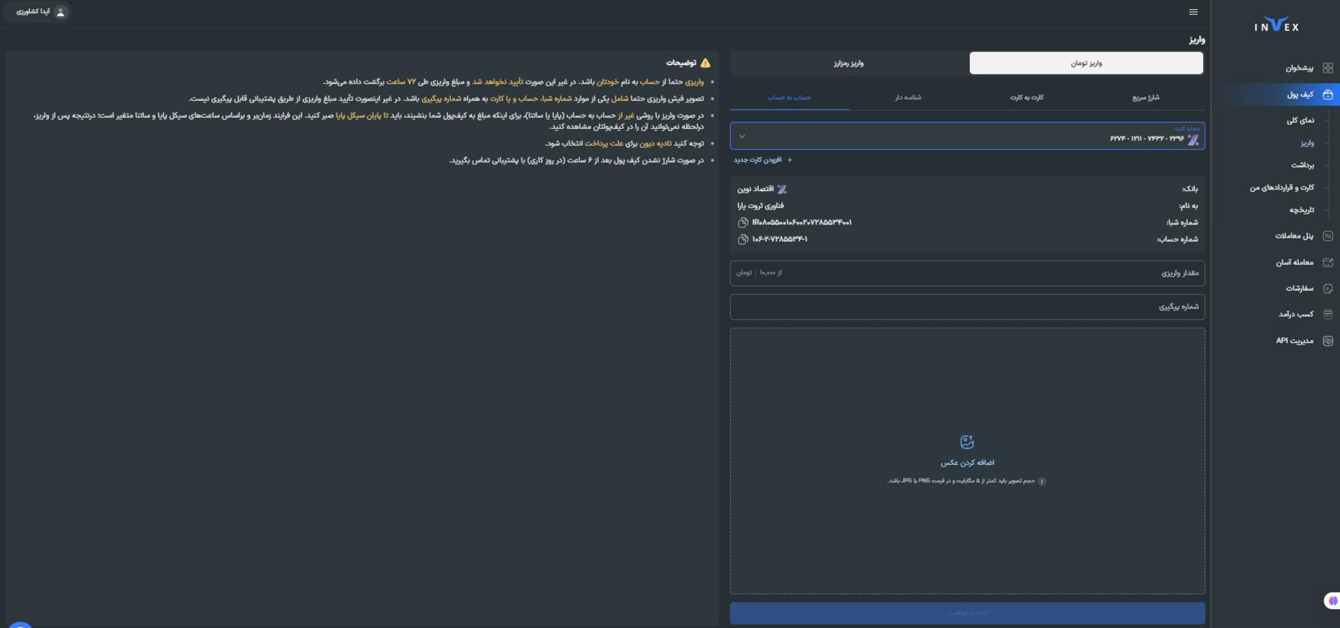Click the سفارشات orders icon
This screenshot has height=628, width=1340.
[x=1327, y=288]
